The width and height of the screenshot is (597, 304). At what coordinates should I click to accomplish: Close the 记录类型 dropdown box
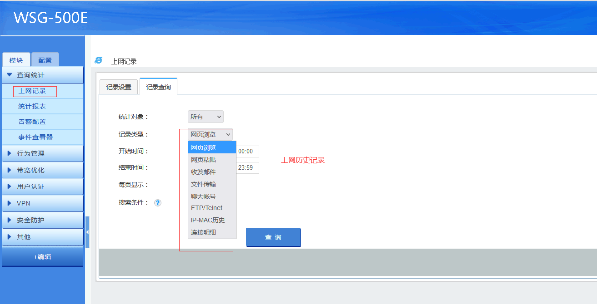click(x=211, y=134)
